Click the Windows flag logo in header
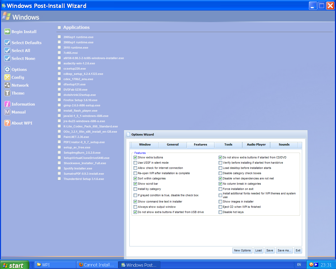 [x=6, y=17]
